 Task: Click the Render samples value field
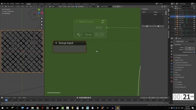(190, 48)
